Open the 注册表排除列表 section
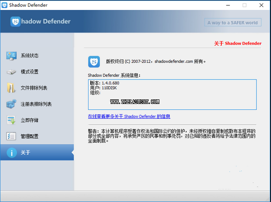The image size is (271, 202). [x=36, y=104]
